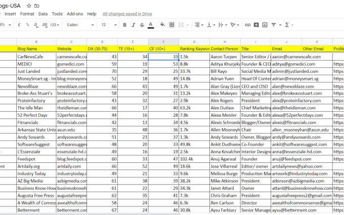The width and height of the screenshot is (344, 215).
Task: Insert a chart icon
Action: coord(265,25)
